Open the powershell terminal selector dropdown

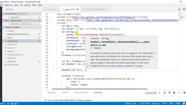click(152, 93)
